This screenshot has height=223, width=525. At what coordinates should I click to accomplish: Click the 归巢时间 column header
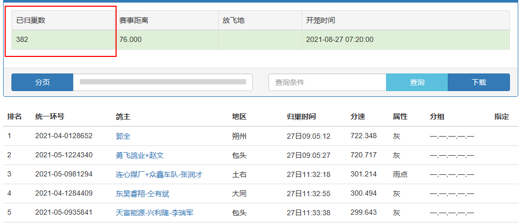(x=301, y=117)
